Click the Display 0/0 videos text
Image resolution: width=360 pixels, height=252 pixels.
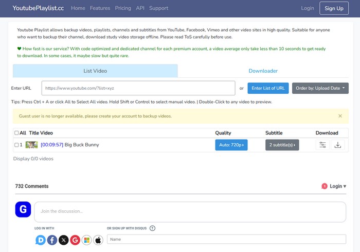click(33, 159)
